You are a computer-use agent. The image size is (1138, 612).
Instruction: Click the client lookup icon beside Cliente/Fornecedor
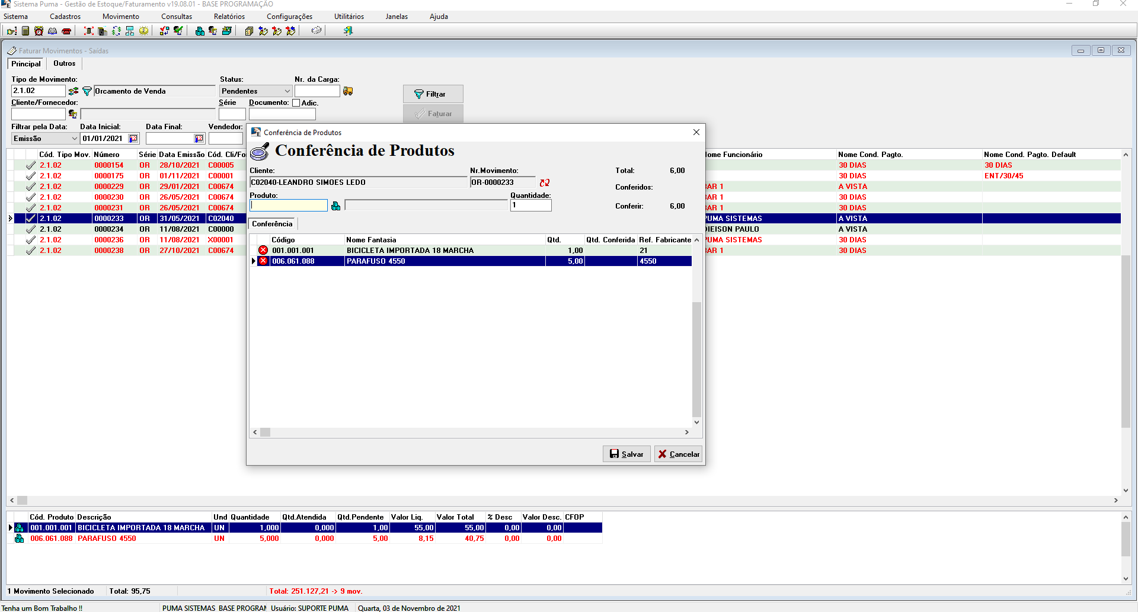click(73, 114)
